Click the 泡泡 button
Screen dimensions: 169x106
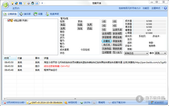[80, 28]
